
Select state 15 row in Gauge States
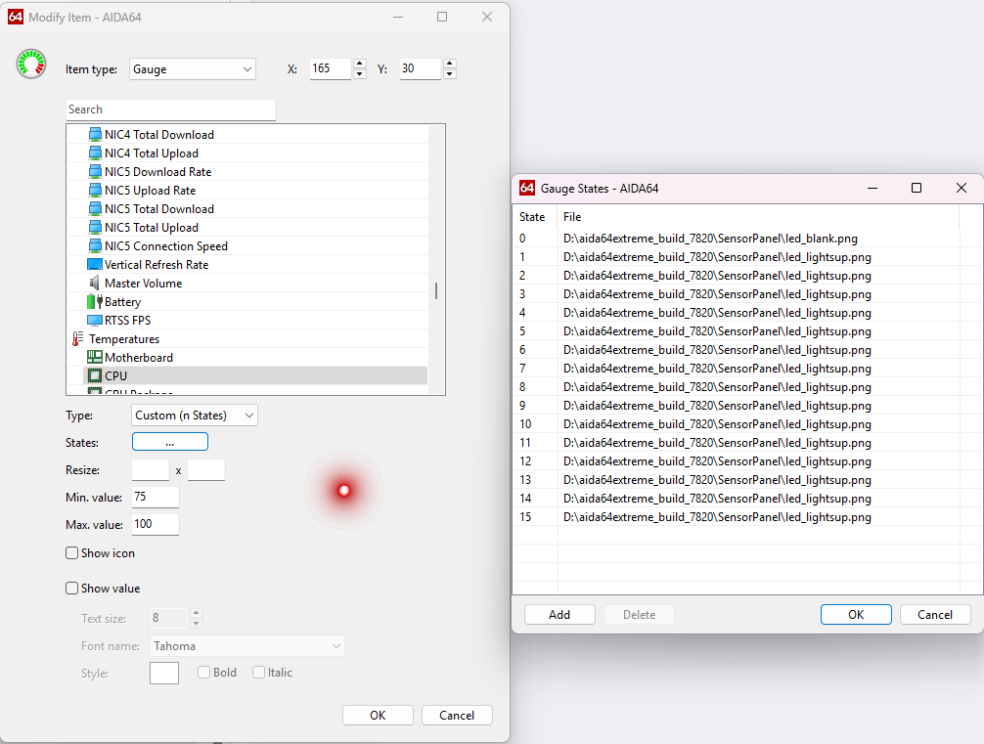click(x=737, y=517)
